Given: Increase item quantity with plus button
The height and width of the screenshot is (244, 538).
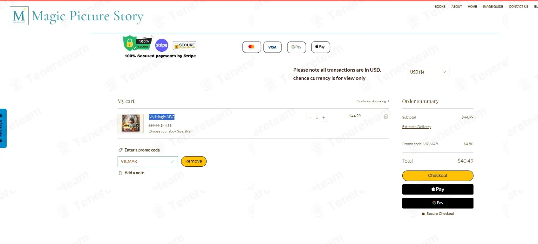Looking at the screenshot, I should point(323,118).
